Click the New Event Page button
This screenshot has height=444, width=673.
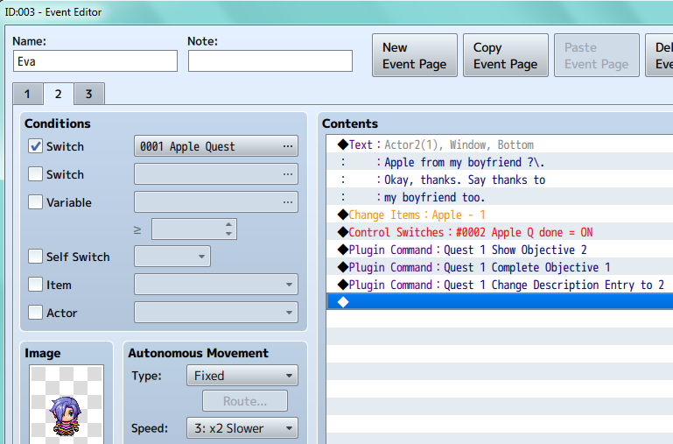pyautogui.click(x=415, y=55)
